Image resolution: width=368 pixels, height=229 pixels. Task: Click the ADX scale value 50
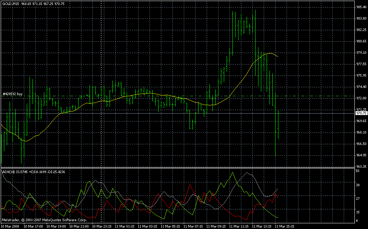[x=358, y=171]
